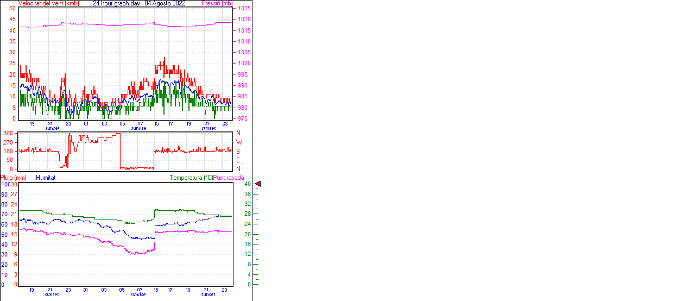
Task: Click the 360 value on wind direction axis
Action: 8,133
